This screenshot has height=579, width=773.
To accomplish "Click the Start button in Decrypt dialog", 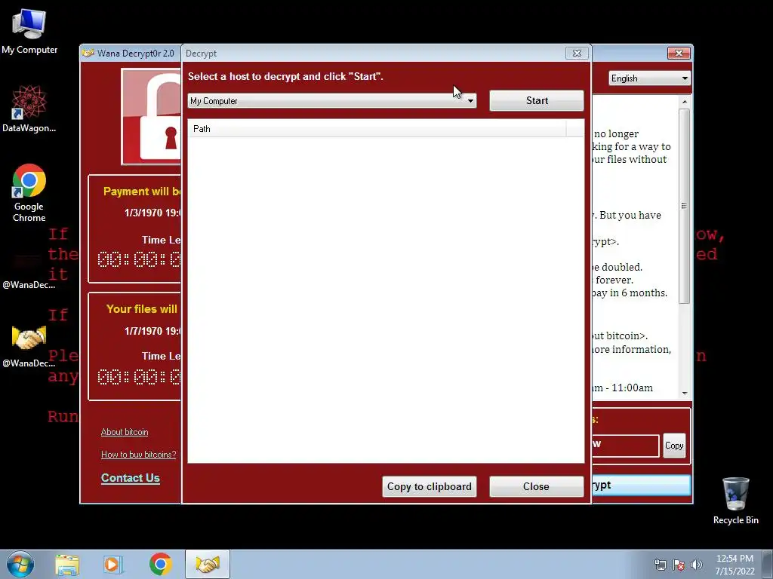I will click(x=537, y=100).
